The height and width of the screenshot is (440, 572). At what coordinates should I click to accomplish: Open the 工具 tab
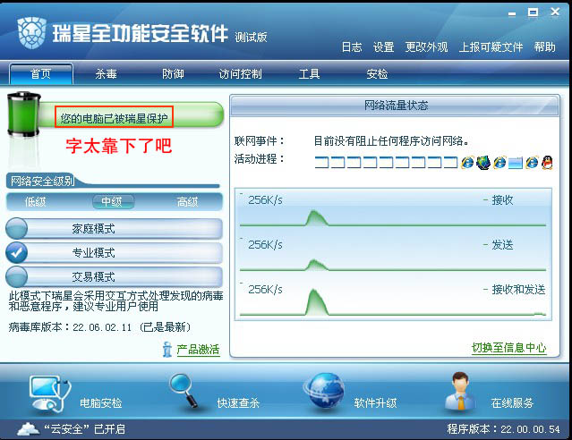(x=309, y=74)
